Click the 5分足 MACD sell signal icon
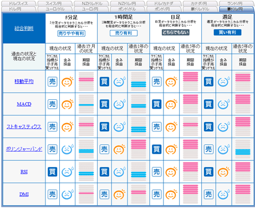Screen dimensions: 255x208 click(53, 104)
